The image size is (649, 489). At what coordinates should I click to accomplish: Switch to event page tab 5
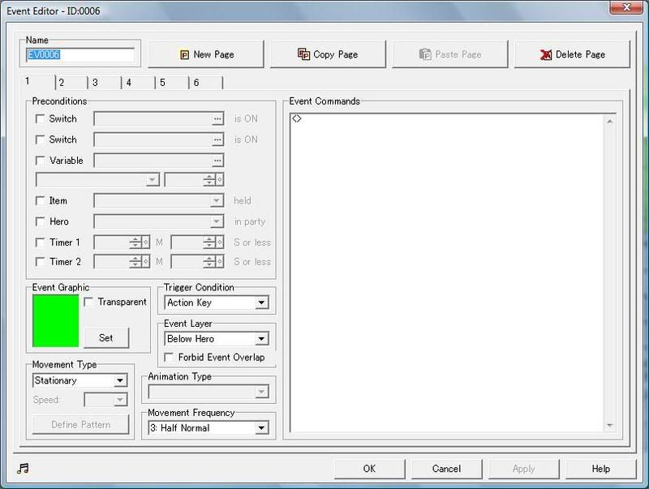(x=172, y=83)
